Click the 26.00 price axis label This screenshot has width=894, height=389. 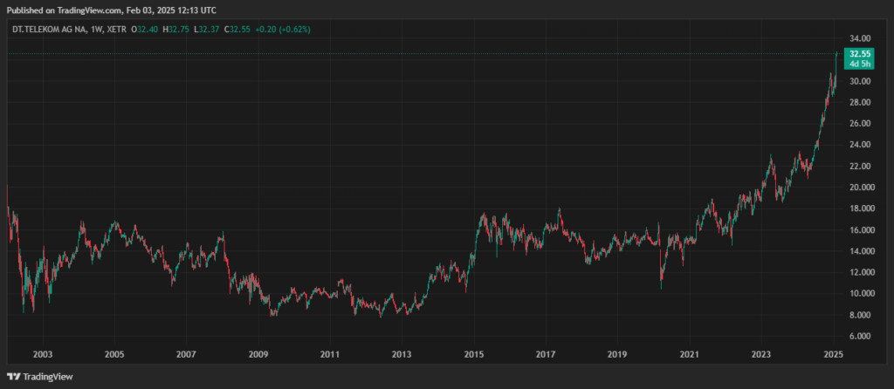point(860,124)
